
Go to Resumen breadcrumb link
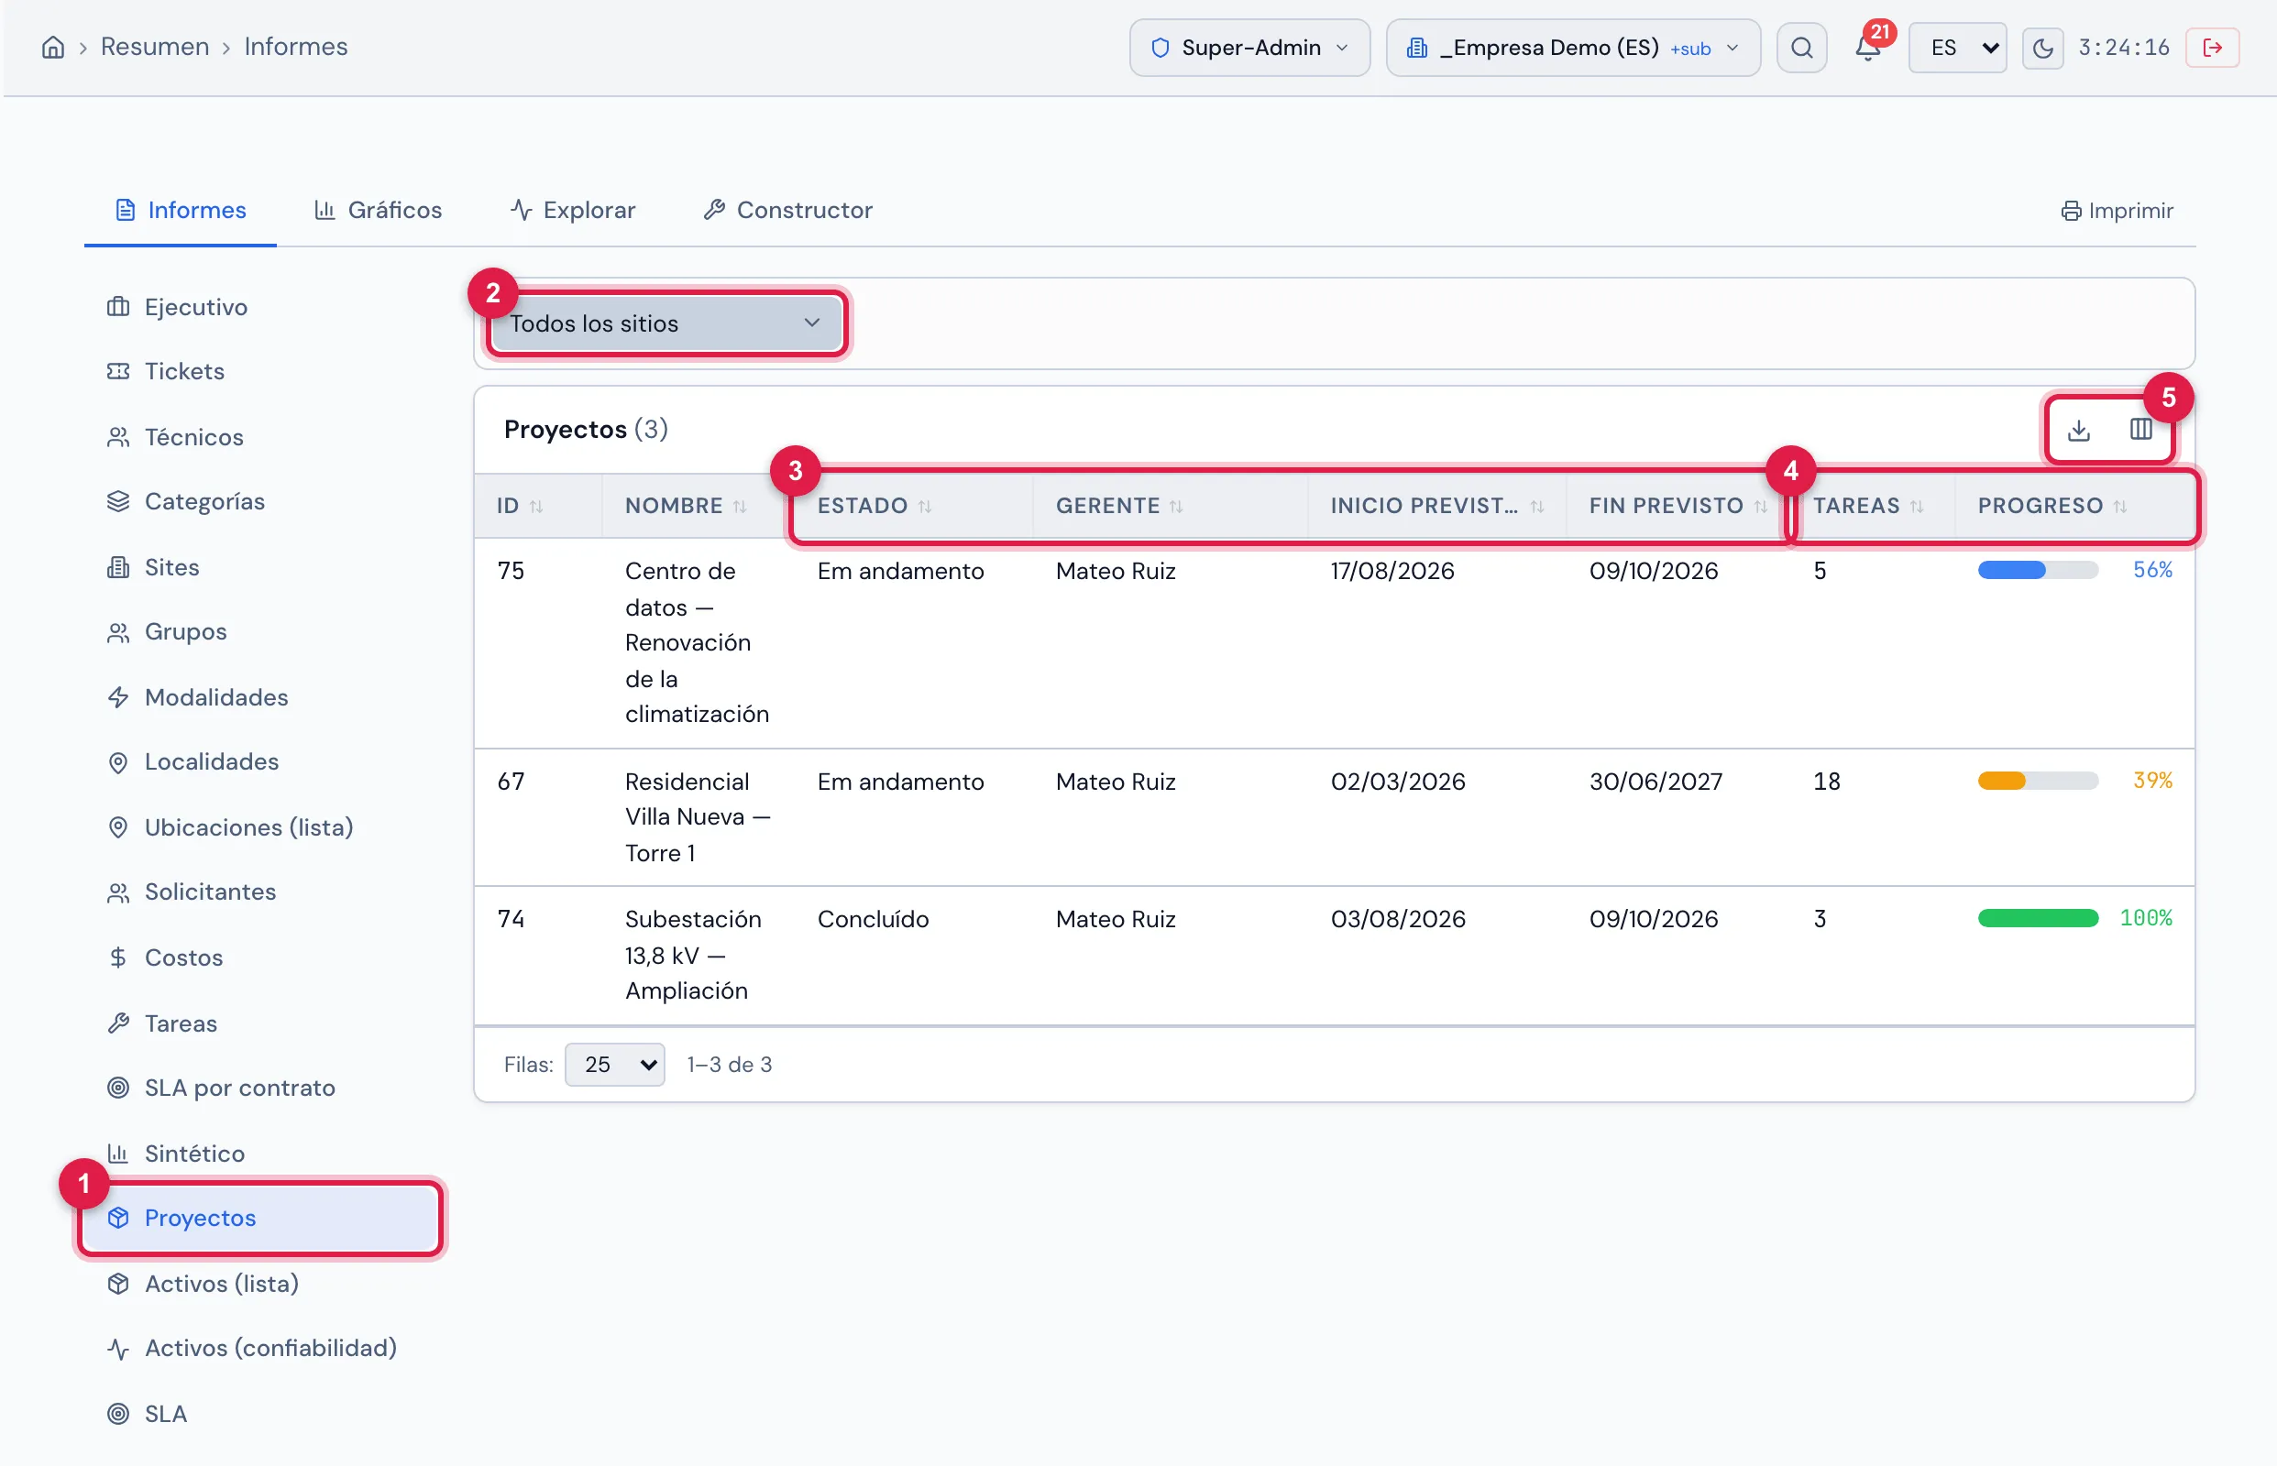154,47
